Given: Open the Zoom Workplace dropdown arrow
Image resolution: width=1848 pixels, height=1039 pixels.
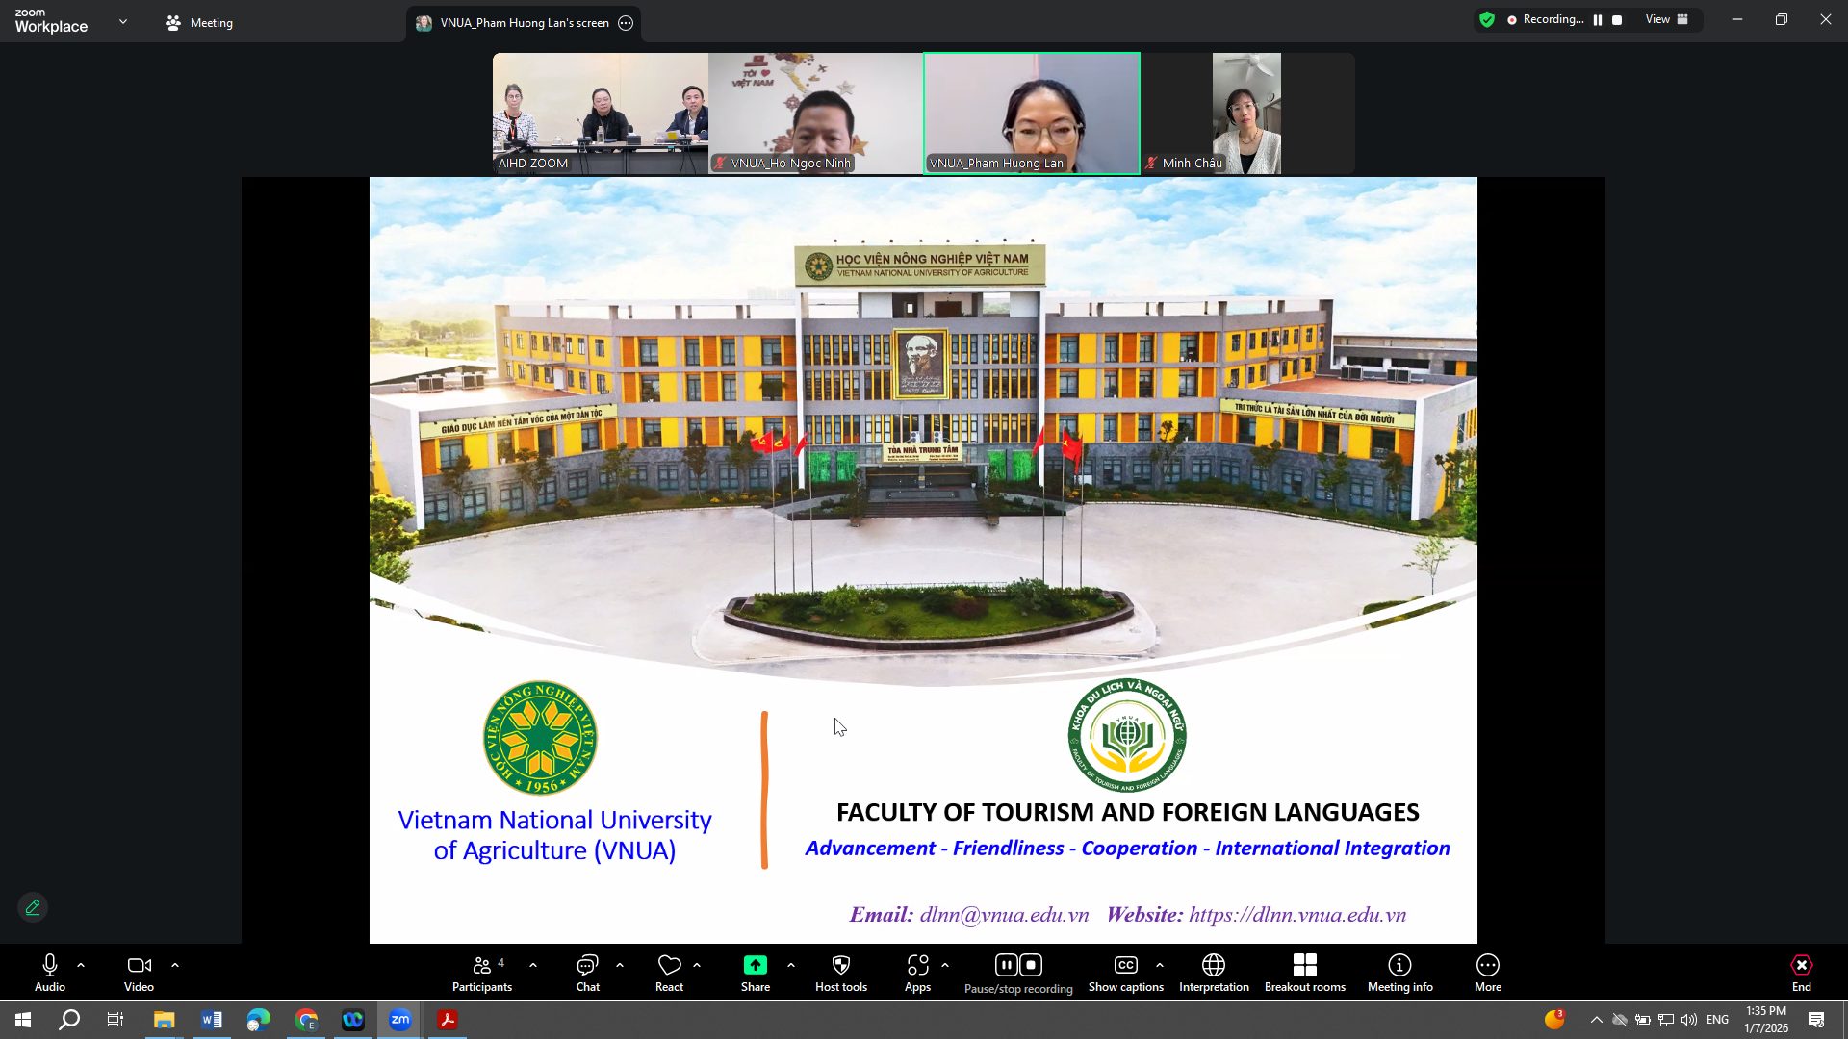Looking at the screenshot, I should (x=123, y=21).
